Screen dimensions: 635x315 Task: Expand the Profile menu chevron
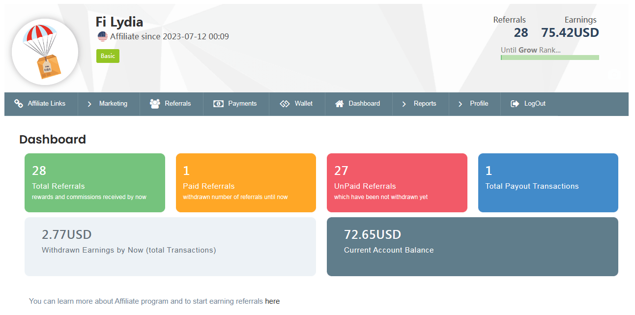point(460,104)
